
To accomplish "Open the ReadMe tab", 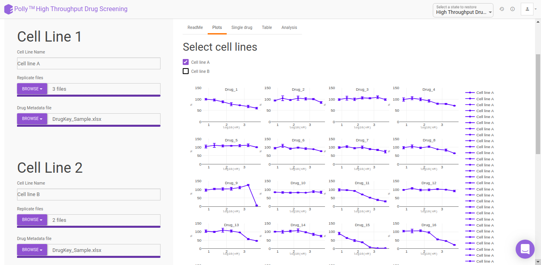I will coord(195,27).
